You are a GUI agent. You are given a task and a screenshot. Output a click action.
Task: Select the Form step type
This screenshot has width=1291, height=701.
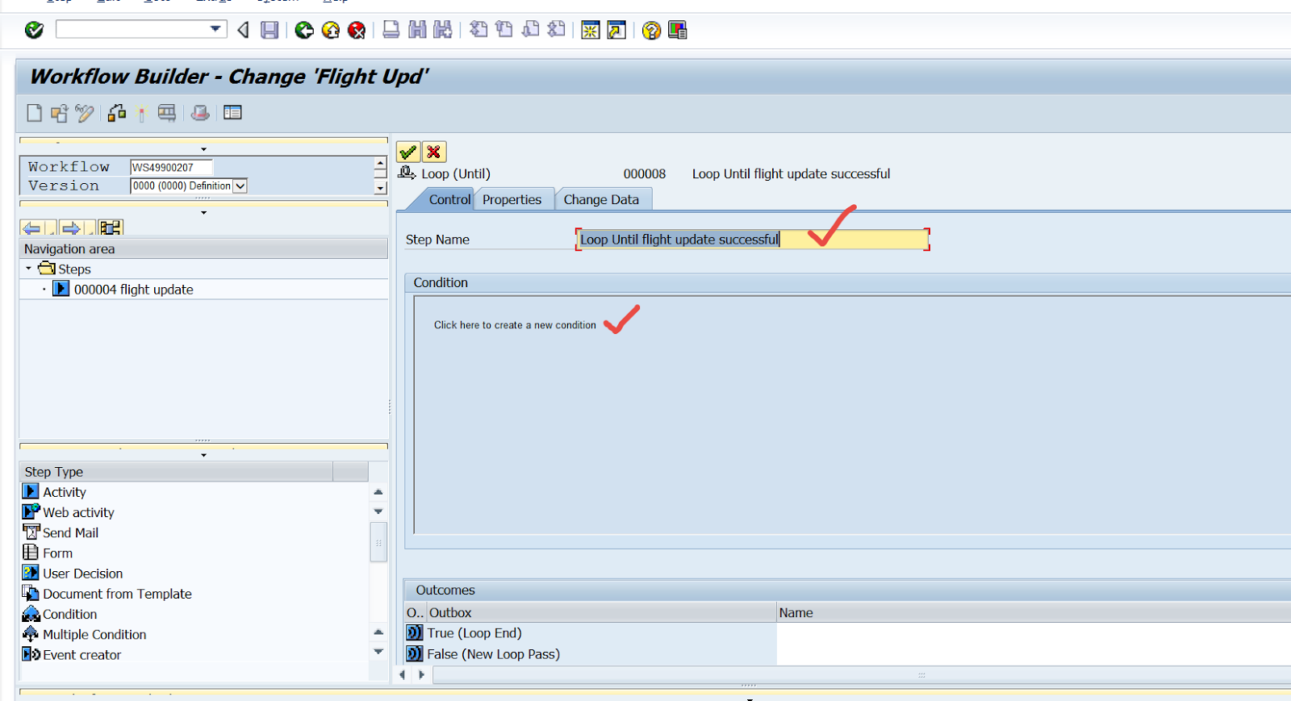pyautogui.click(x=57, y=553)
